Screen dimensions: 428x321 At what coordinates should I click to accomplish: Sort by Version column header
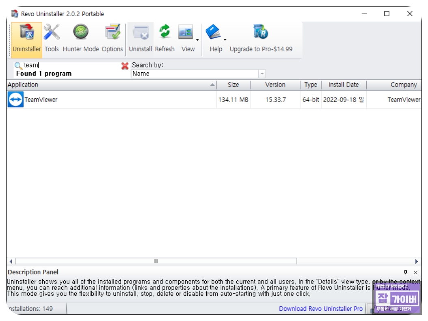click(275, 85)
